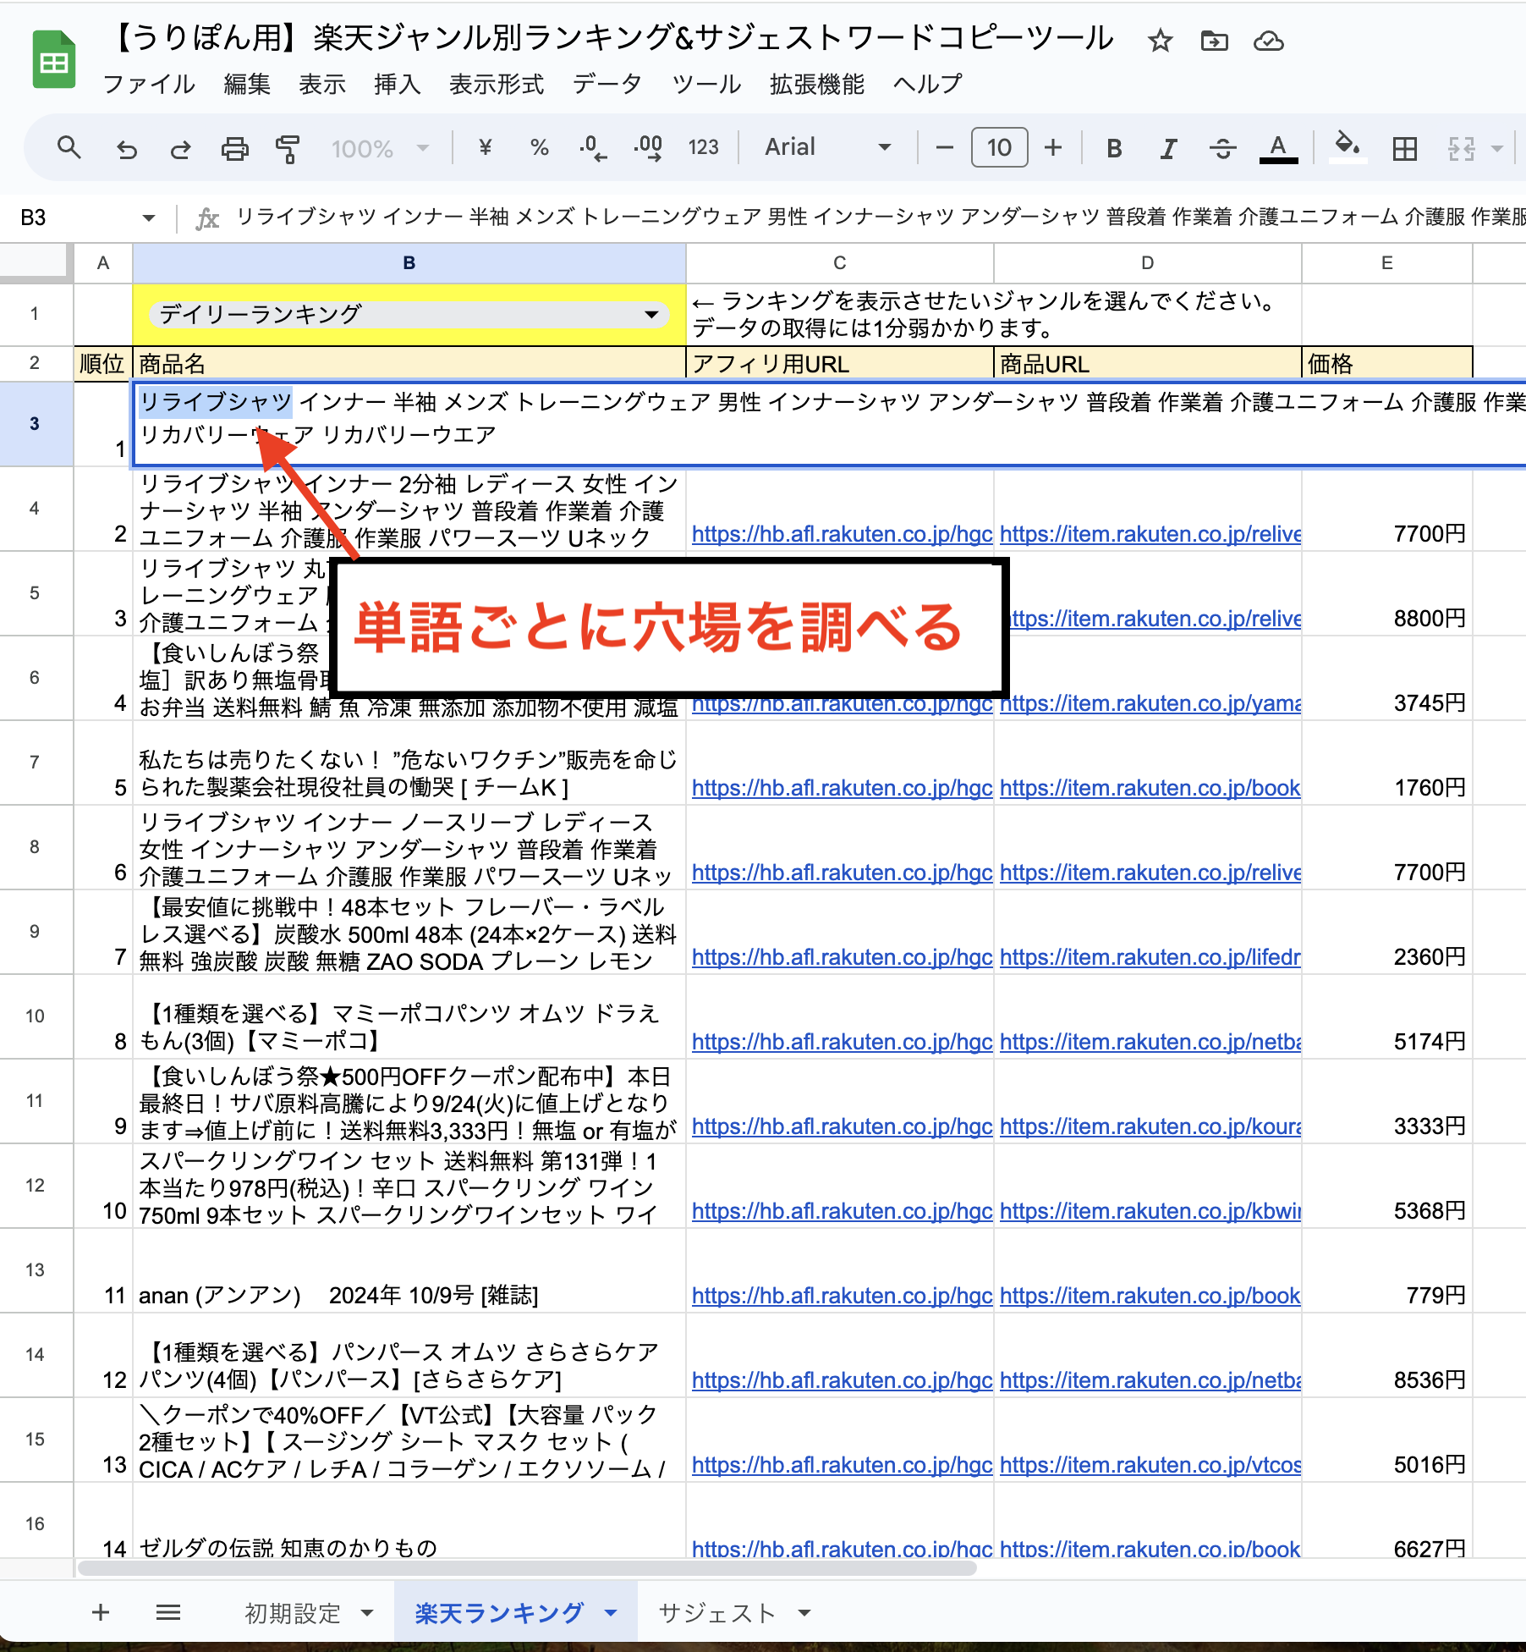The image size is (1526, 1652).
Task: Star this spreadsheet document
Action: tap(1160, 41)
